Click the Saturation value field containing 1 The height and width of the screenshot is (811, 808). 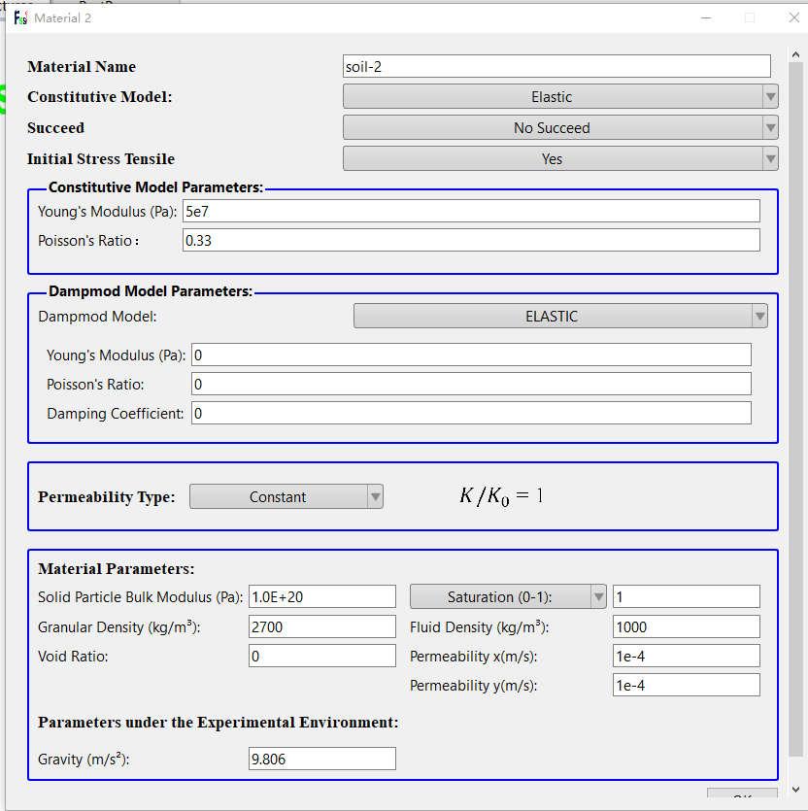coord(687,597)
